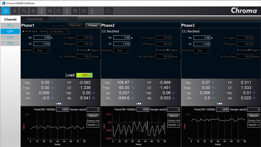Click Phase1 Point(100~100000) field
Viewport: 261px width, 147px height.
tap(62, 109)
